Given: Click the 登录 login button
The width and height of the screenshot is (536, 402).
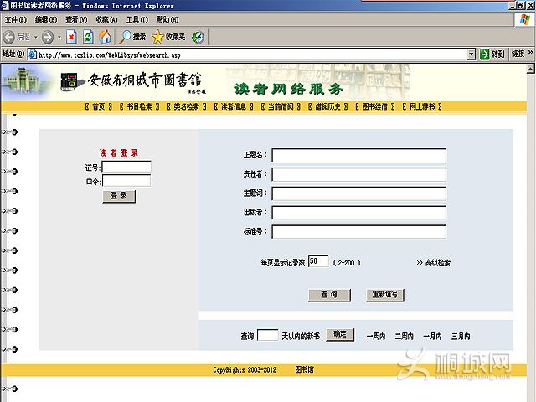Looking at the screenshot, I should [x=119, y=195].
